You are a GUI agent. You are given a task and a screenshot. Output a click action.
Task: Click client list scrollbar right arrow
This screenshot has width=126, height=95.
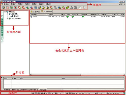pyautogui.click(x=124, y=74)
